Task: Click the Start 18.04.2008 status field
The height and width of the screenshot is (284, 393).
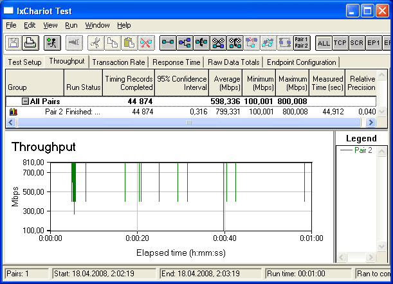Action: [x=104, y=274]
